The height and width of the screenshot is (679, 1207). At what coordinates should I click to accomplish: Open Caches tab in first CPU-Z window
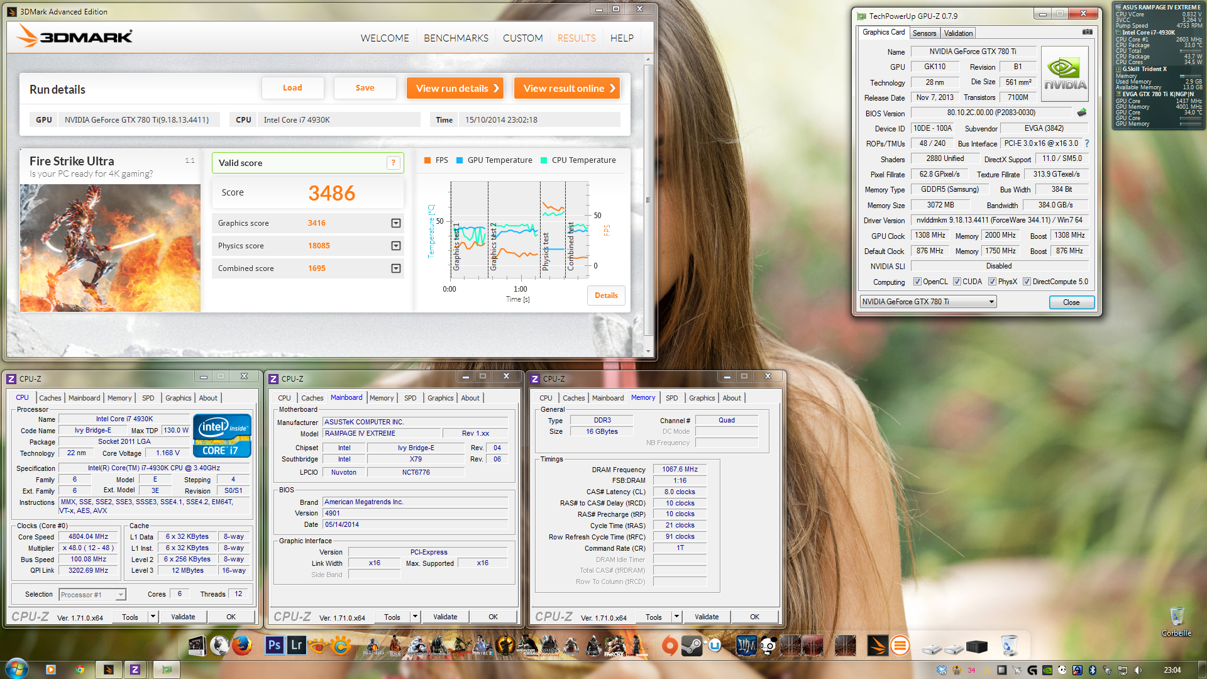coord(50,398)
